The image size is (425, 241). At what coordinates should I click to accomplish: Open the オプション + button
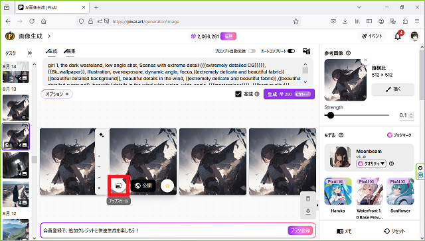[57, 94]
